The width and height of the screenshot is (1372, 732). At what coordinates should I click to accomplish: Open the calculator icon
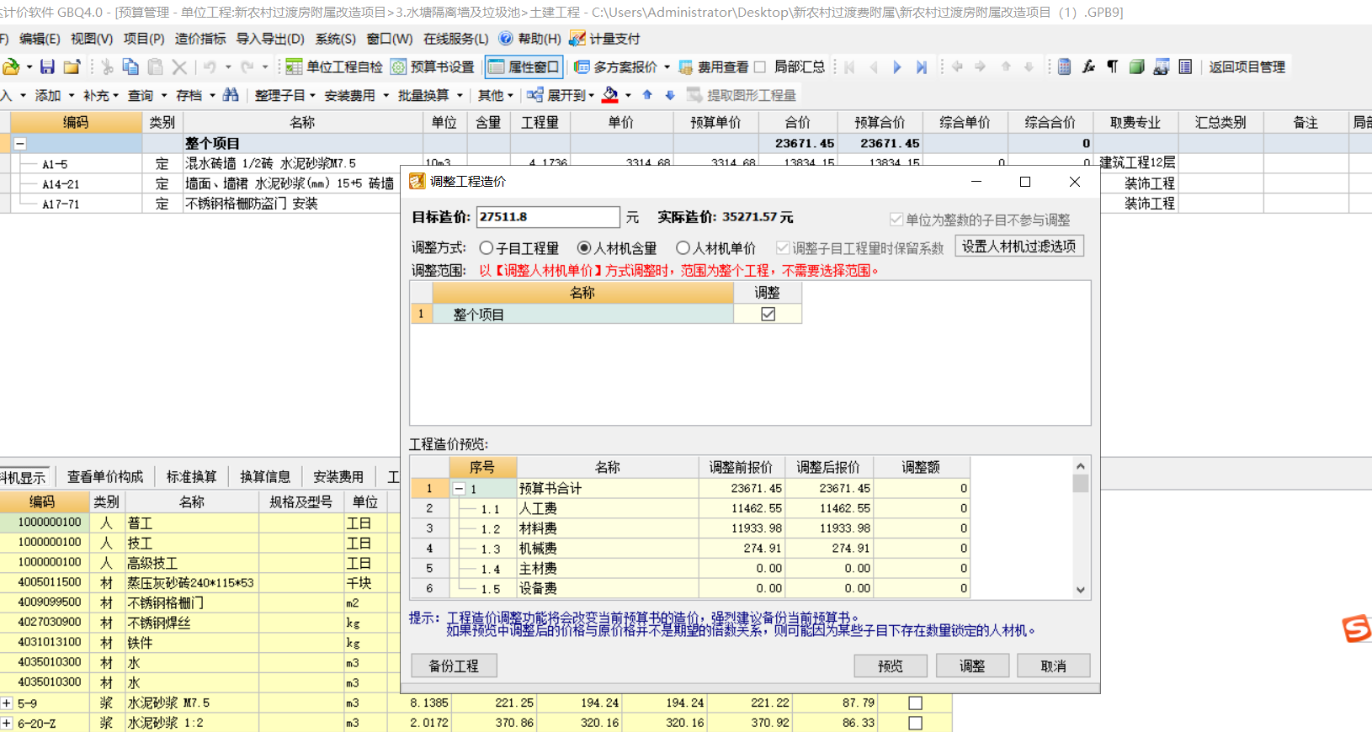(1064, 66)
